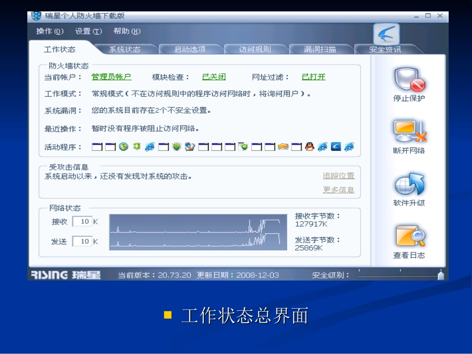The height and width of the screenshot is (354, 472).
Task: Click the 停止保护 shield icon
Action: click(409, 79)
